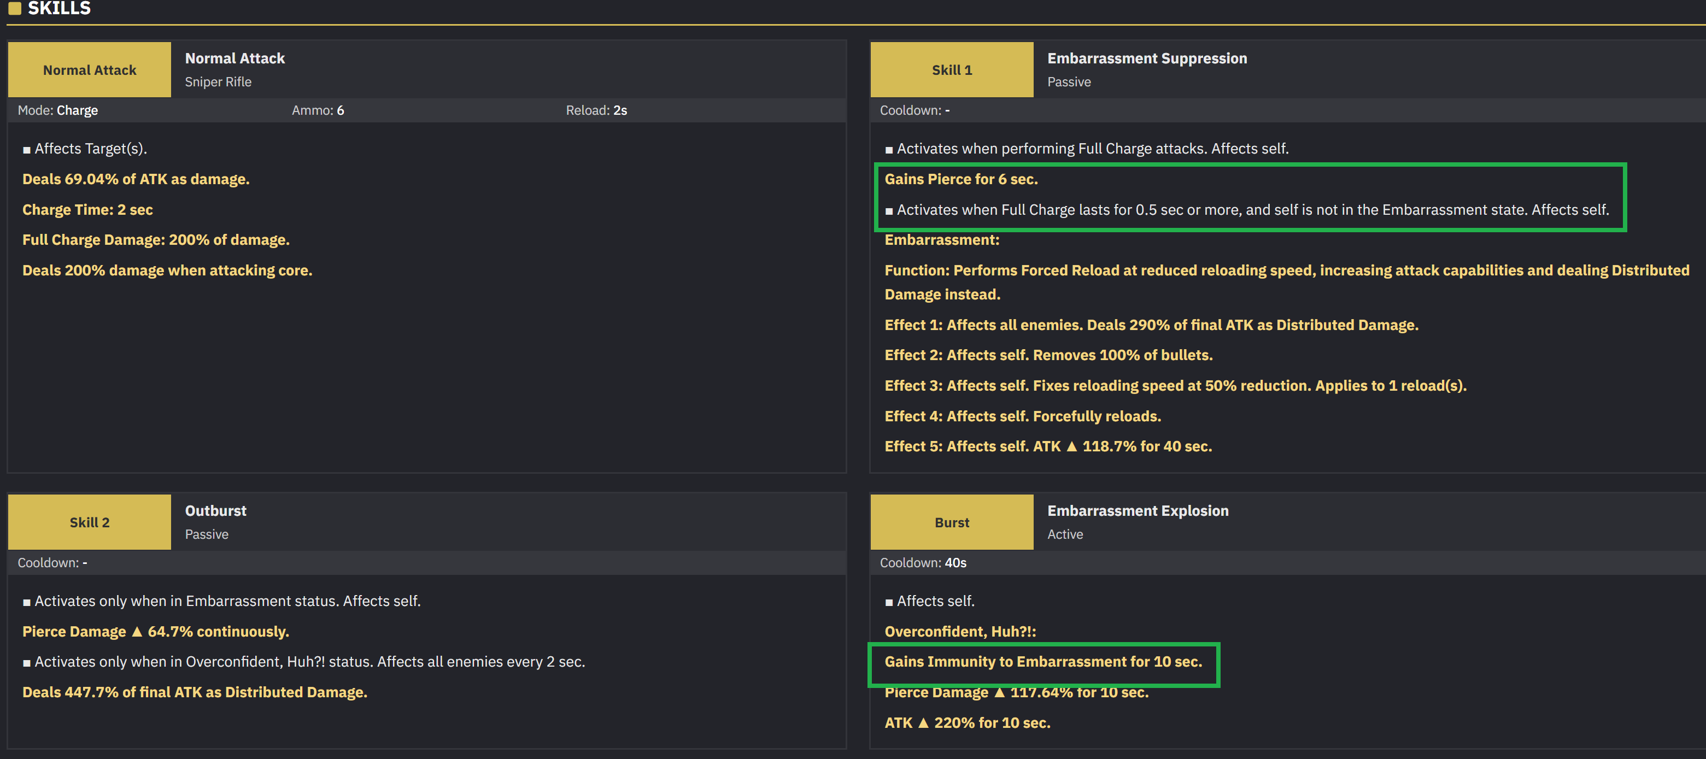Click the yellow Skill 1 label box

click(952, 69)
